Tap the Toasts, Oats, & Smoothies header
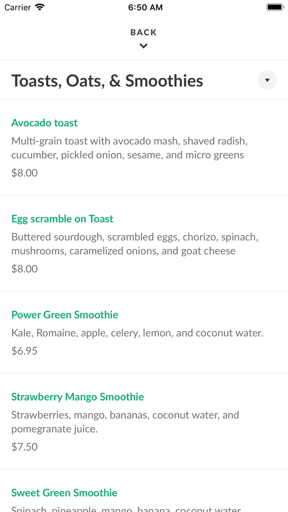Screen dimensions: 288x512 [x=107, y=81]
